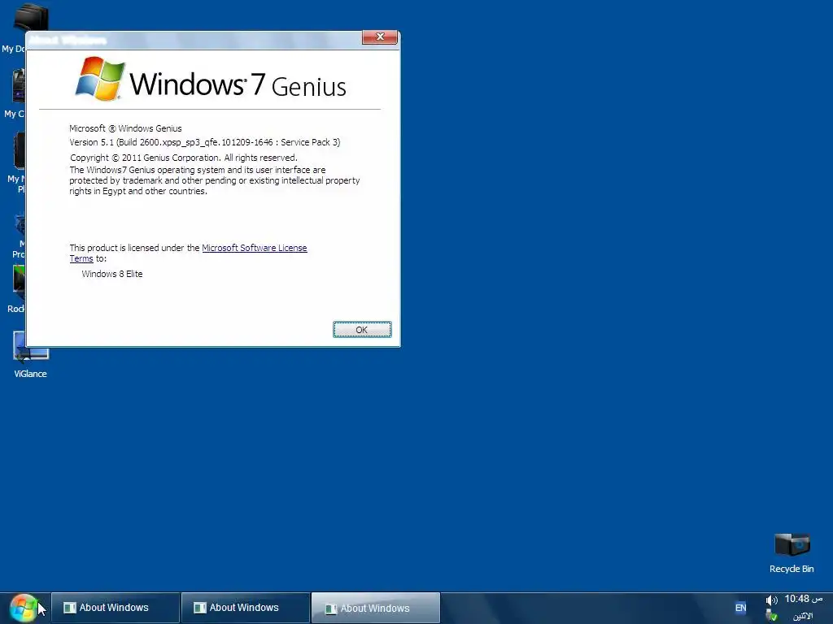Click the highlighted About Windows taskbar button

tap(376, 608)
